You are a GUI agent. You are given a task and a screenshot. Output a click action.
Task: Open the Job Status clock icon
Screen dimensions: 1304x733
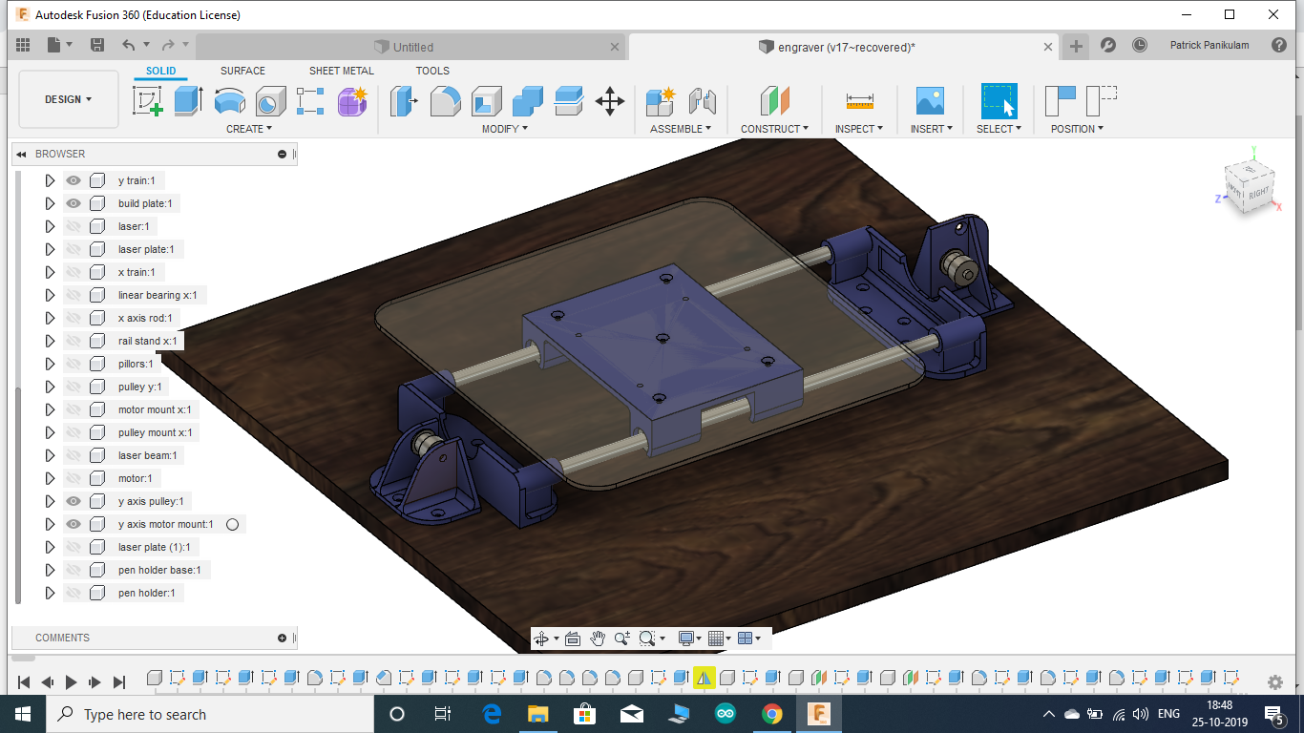point(1140,45)
